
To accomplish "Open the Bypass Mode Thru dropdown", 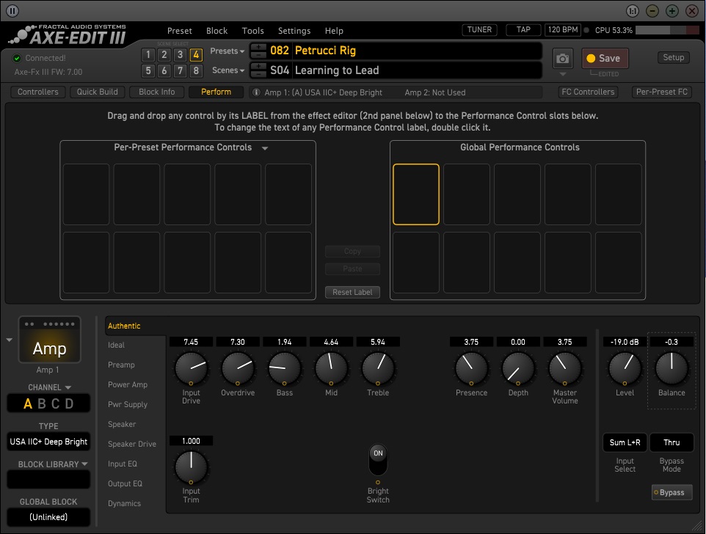I will (x=672, y=442).
